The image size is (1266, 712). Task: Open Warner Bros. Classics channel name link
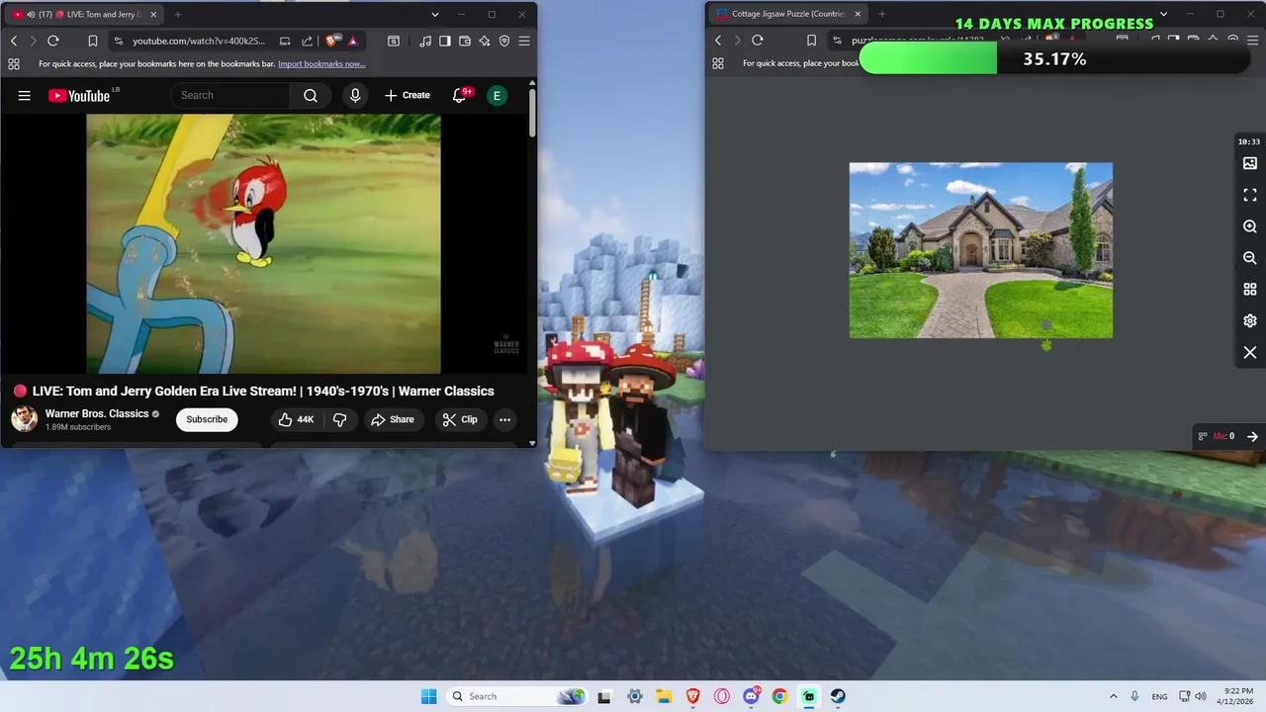(x=97, y=413)
